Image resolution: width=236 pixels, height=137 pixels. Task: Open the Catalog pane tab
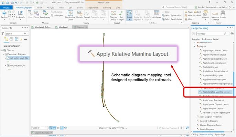coord(195,135)
